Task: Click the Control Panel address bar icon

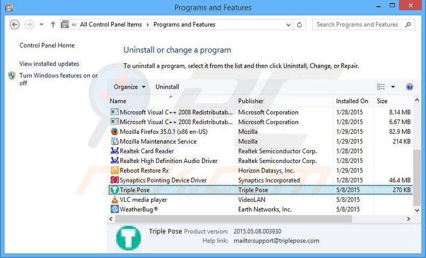Action: (x=65, y=24)
